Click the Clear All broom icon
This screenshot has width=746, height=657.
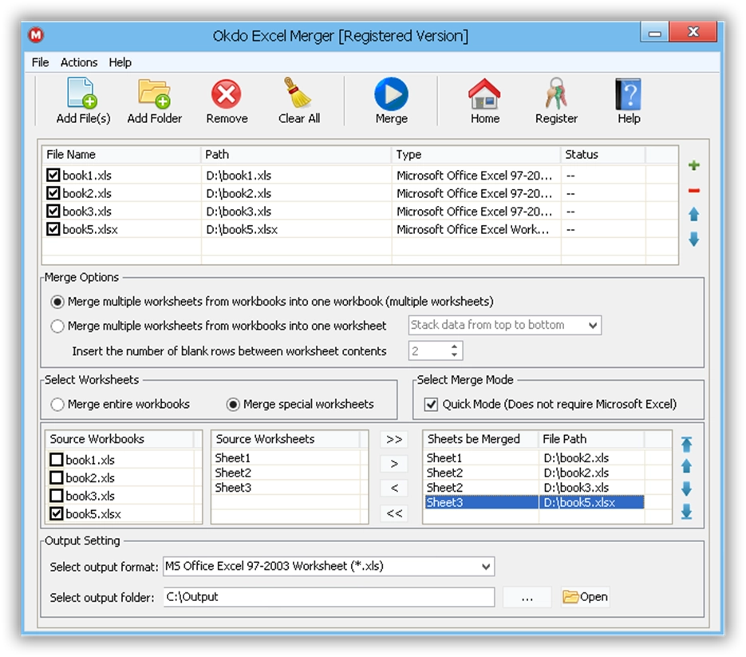[x=298, y=93]
